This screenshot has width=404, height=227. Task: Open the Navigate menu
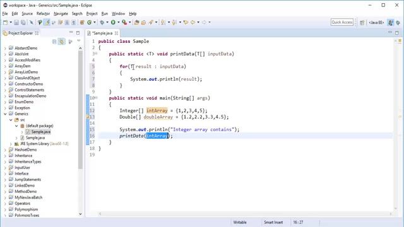(x=61, y=14)
